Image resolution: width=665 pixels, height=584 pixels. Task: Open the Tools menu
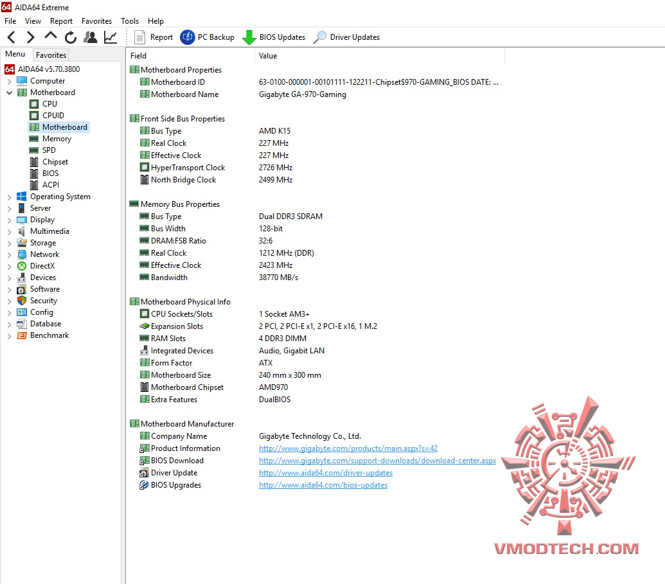(x=129, y=21)
